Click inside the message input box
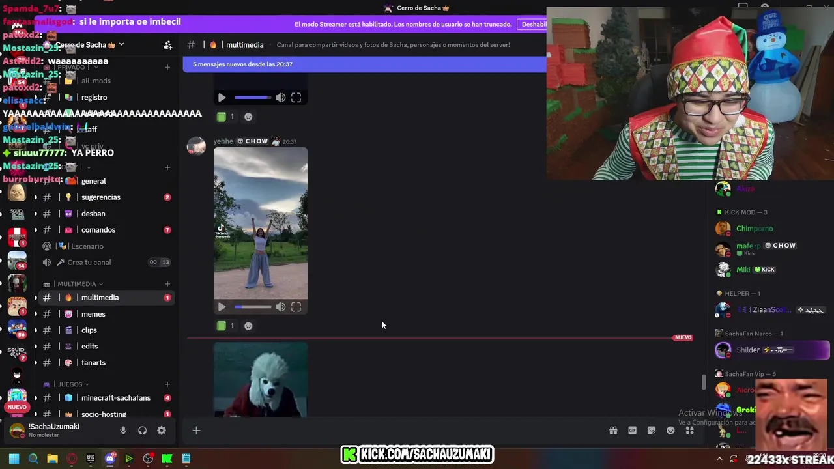This screenshot has width=834, height=469. [404, 430]
